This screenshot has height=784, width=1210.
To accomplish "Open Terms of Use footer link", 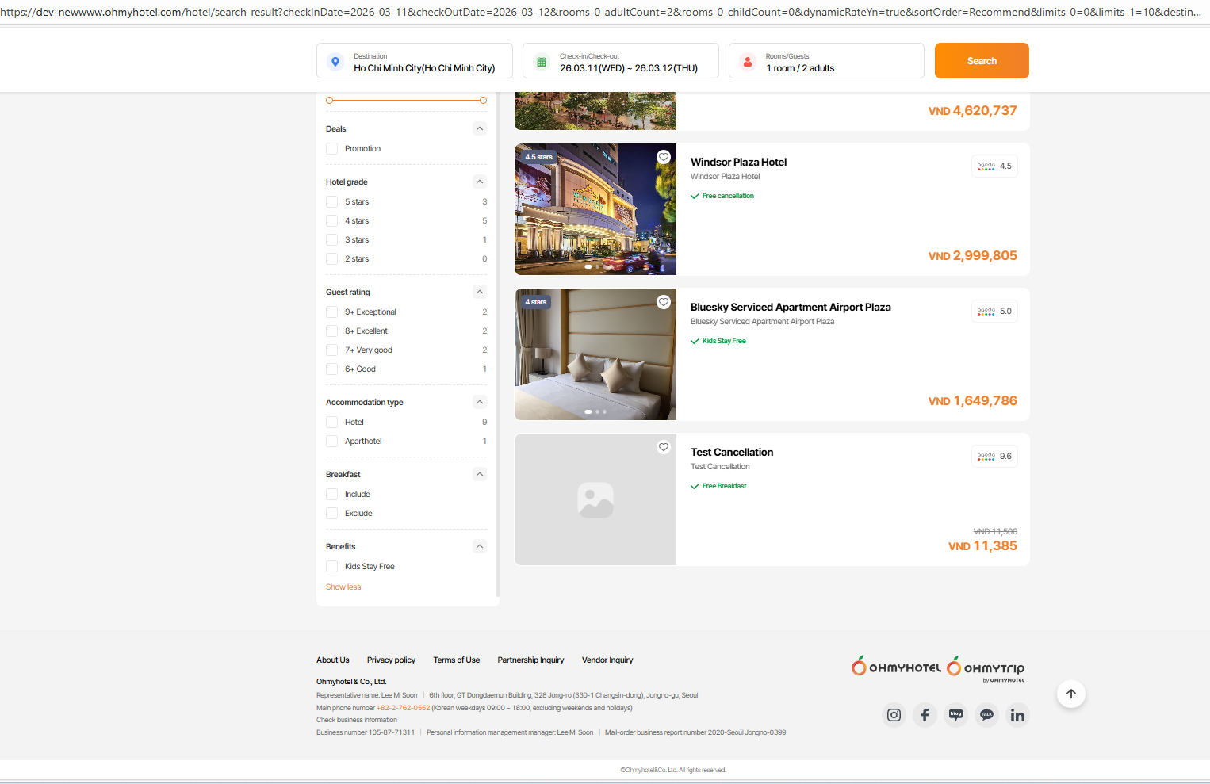I will (457, 660).
